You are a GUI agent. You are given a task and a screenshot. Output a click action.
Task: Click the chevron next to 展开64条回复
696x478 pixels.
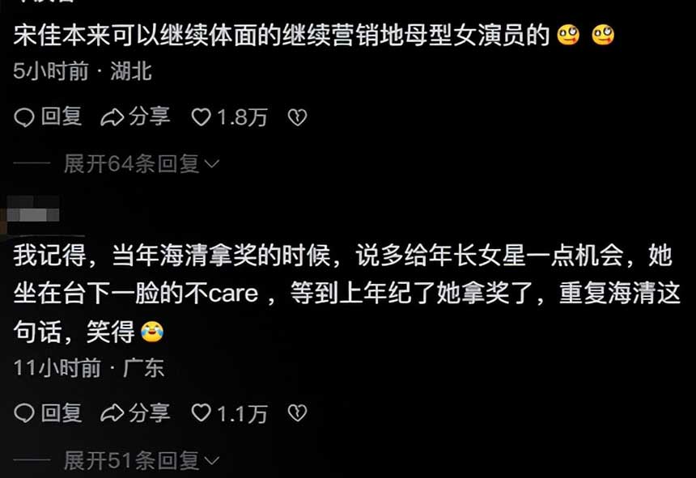coord(212,164)
